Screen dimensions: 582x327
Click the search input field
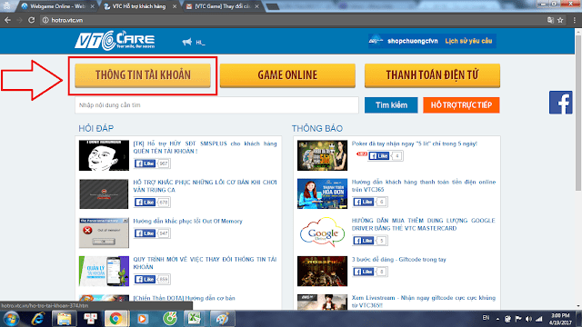(x=216, y=105)
